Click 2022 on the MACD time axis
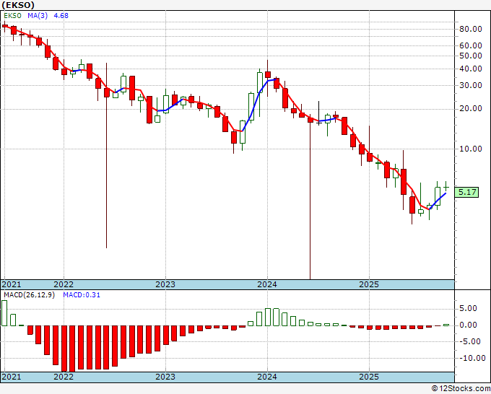491x394 pixels. coord(64,377)
